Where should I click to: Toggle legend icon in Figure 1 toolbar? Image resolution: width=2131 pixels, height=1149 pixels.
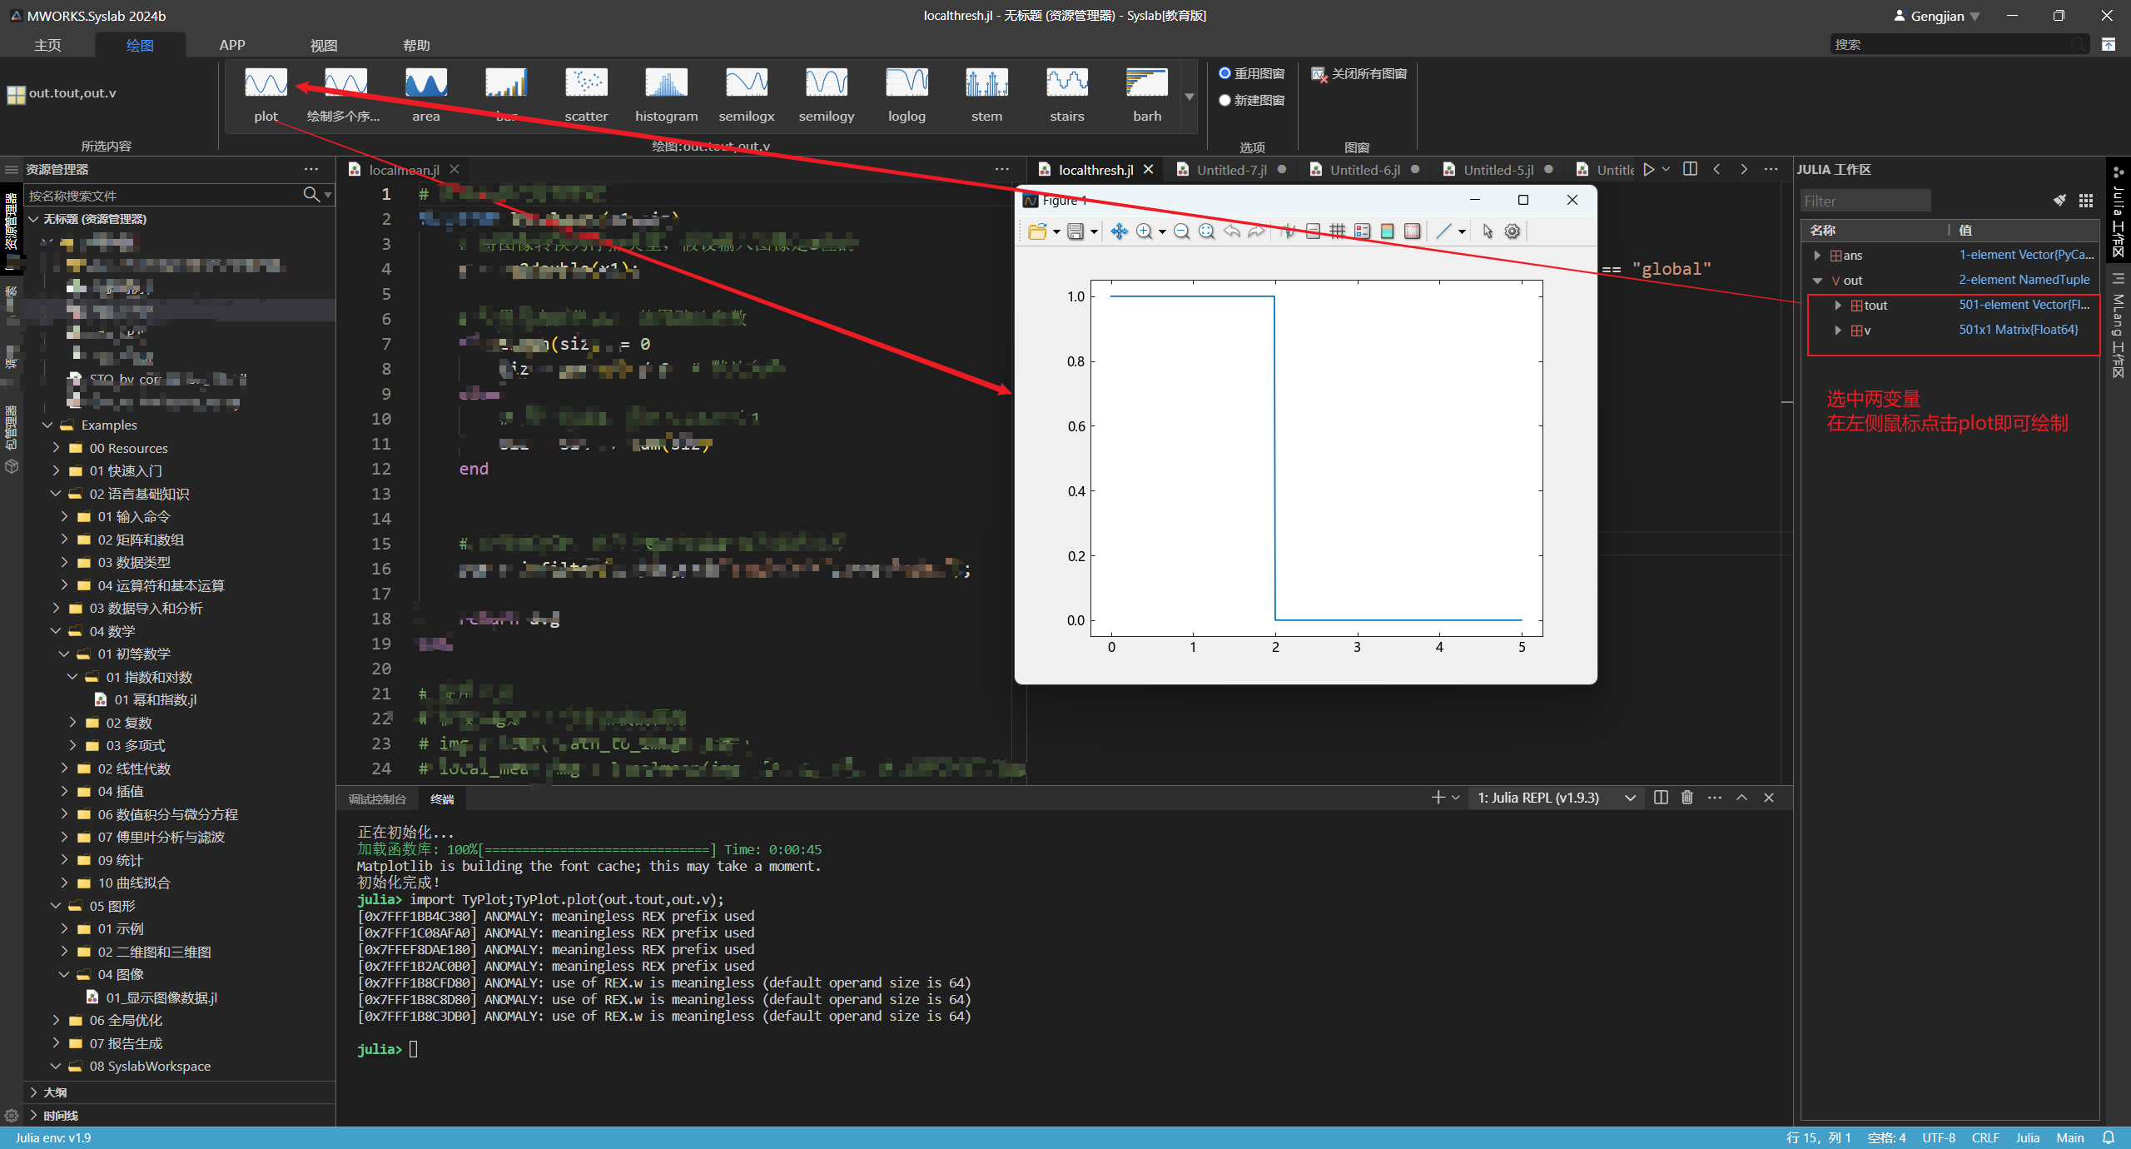coord(1363,231)
